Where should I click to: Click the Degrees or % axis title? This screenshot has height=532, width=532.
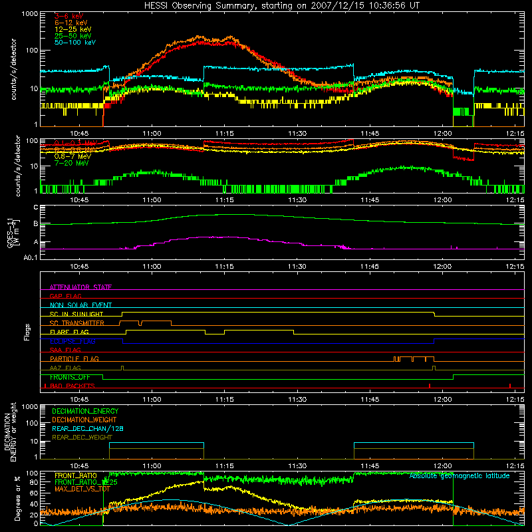(x=17, y=498)
